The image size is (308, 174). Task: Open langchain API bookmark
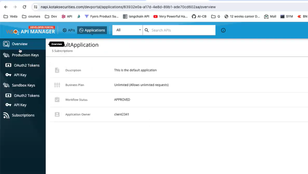136,17
